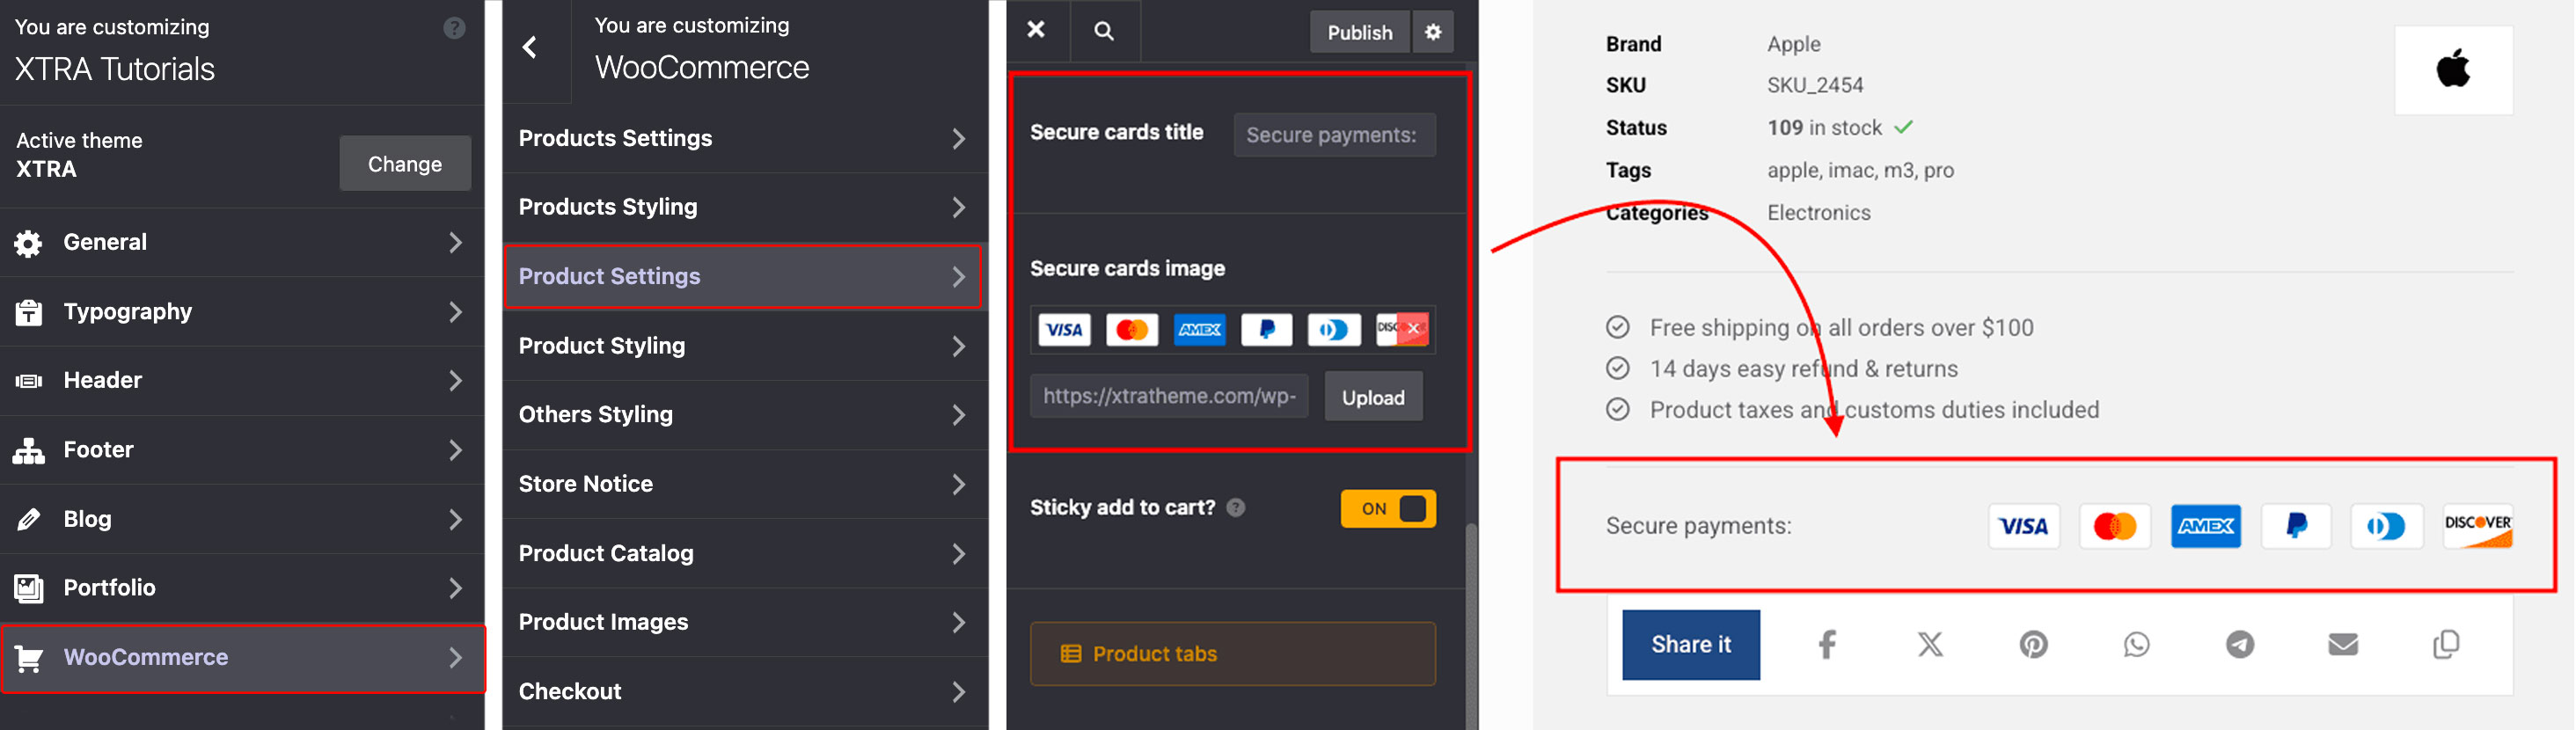Open the WooCommerce customizer menu
Screen dimensions: 2576x730
pos(242,658)
